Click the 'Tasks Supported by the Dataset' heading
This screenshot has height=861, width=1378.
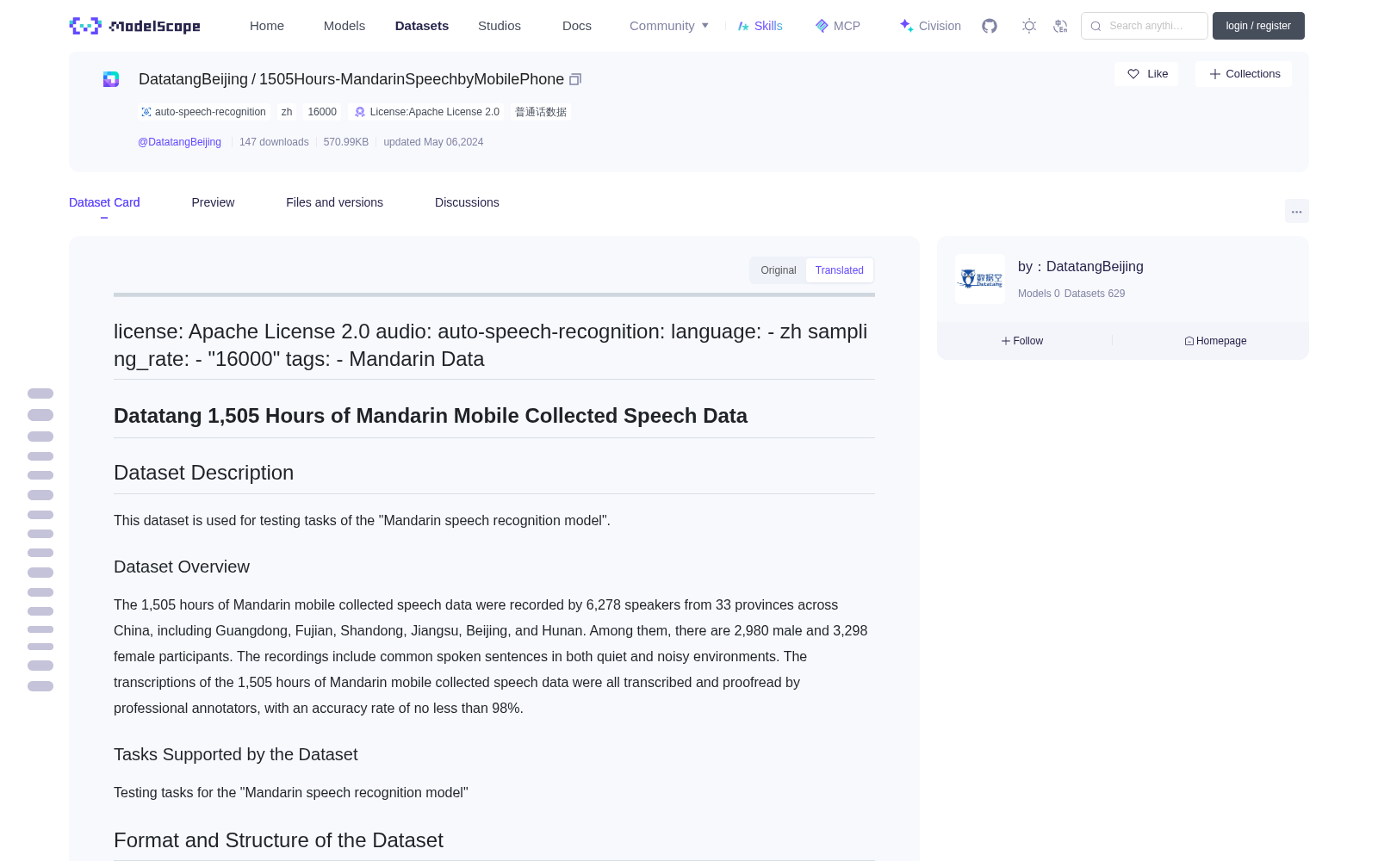coord(235,754)
